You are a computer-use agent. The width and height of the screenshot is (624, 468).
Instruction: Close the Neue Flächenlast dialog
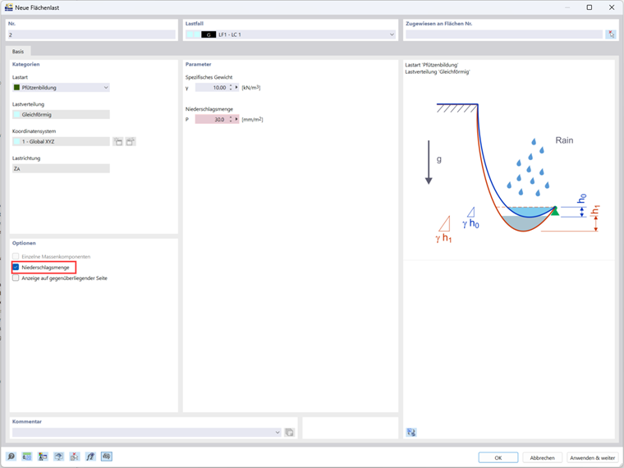[612, 7]
